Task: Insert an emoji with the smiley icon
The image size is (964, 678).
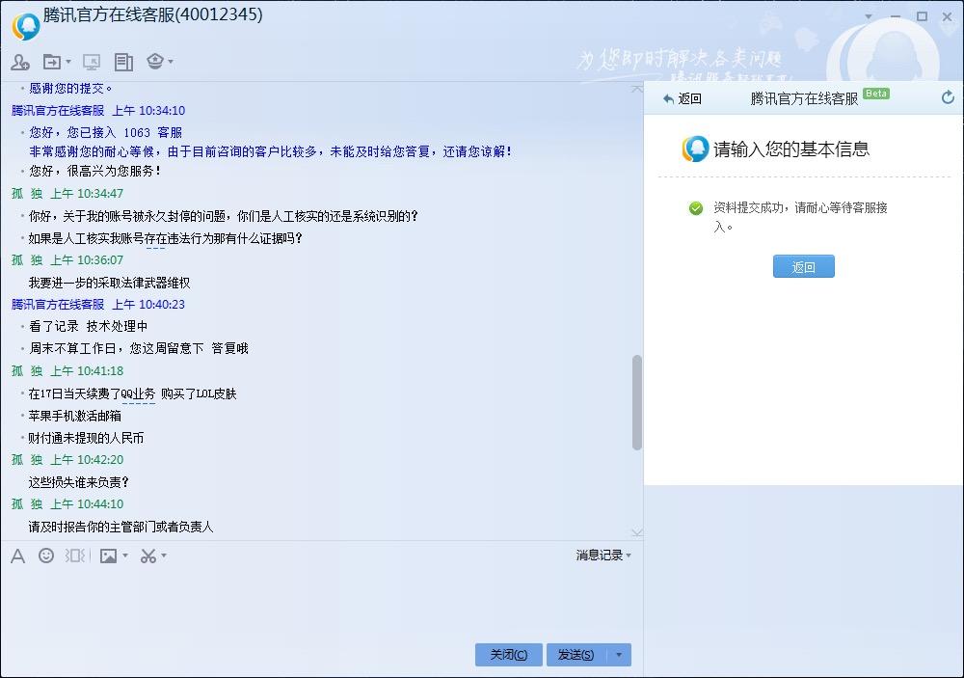Action: point(45,556)
